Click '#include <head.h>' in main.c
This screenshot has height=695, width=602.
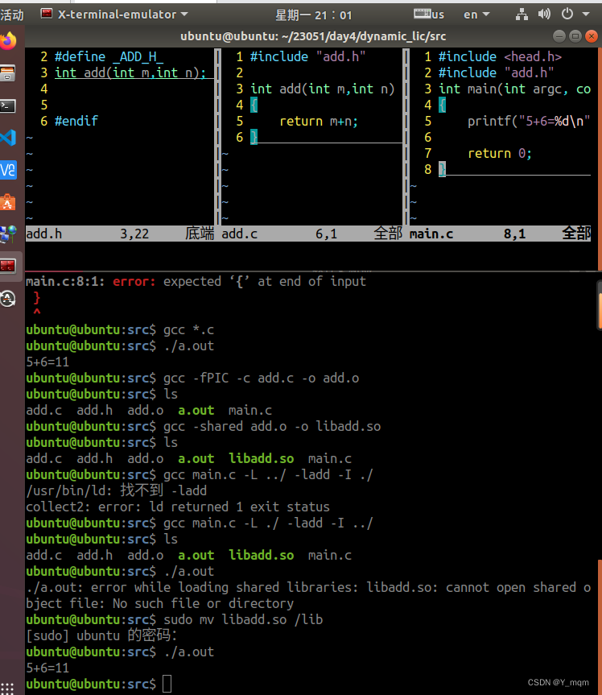(x=500, y=56)
